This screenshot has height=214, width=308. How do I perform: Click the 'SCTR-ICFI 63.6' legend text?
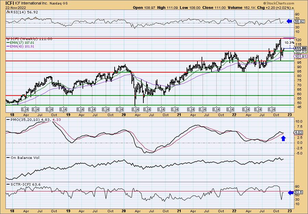[x=26, y=184]
